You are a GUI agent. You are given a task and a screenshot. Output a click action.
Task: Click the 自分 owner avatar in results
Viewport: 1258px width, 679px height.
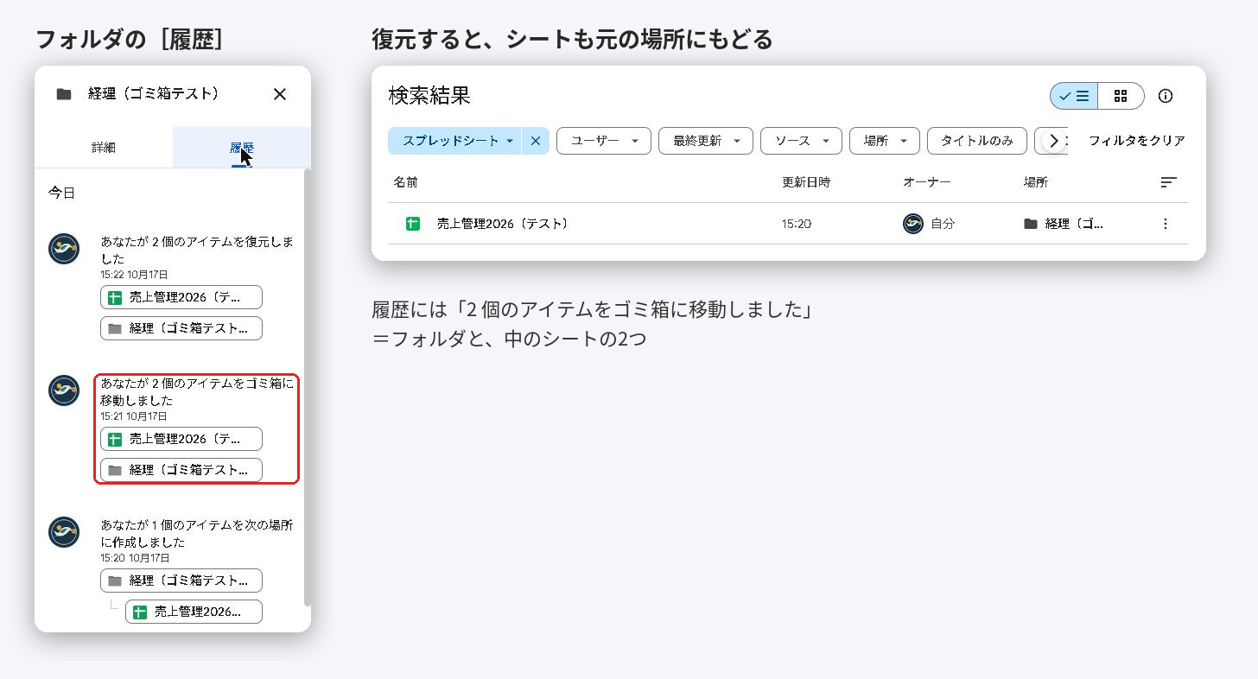912,224
